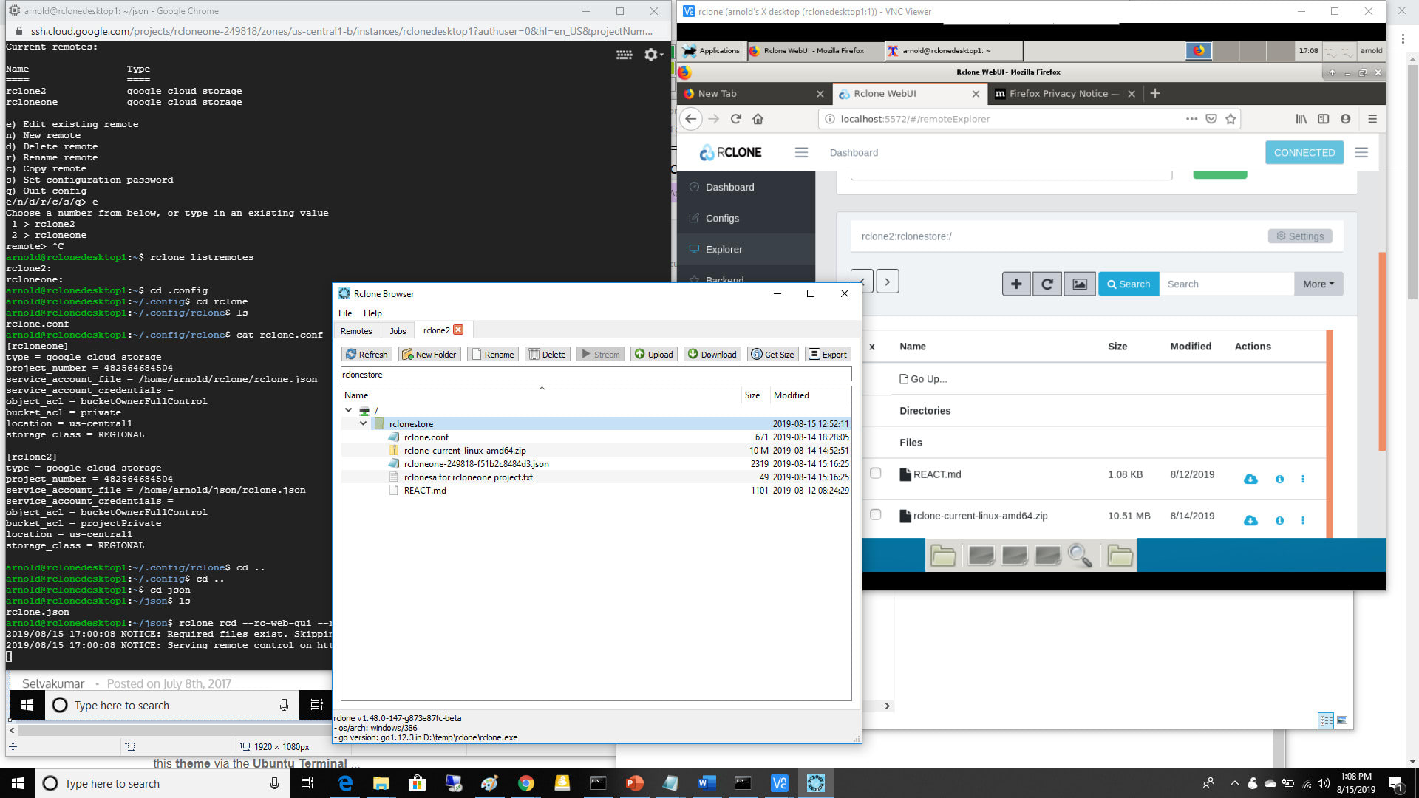1419x798 pixels.
Task: Click the gear icon in the SSH terminal window
Action: (651, 55)
